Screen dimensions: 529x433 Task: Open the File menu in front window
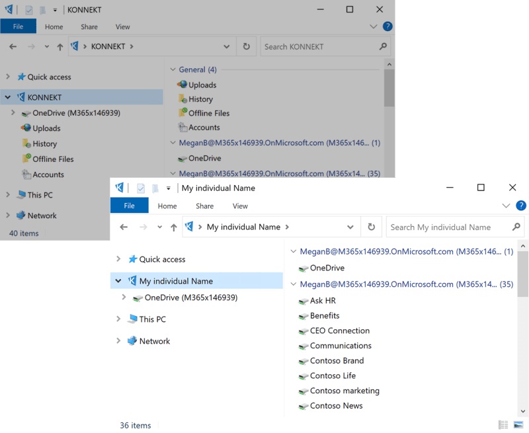pyautogui.click(x=129, y=206)
